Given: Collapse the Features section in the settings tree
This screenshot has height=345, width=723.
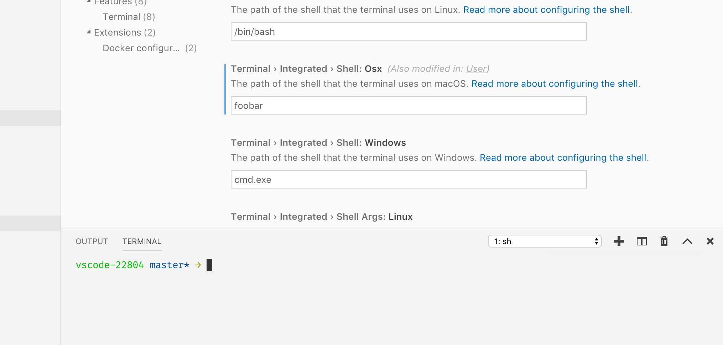Looking at the screenshot, I should 88,1.
